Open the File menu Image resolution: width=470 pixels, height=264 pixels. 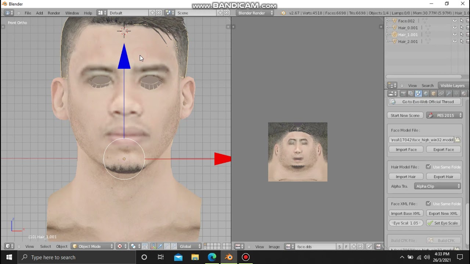[x=28, y=13]
